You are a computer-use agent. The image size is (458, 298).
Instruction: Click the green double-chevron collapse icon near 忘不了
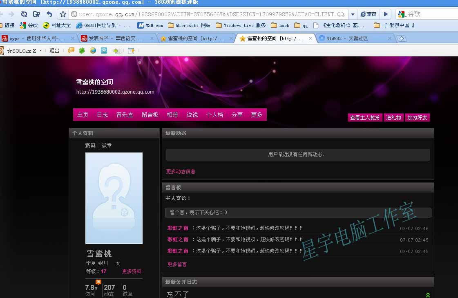(428, 295)
